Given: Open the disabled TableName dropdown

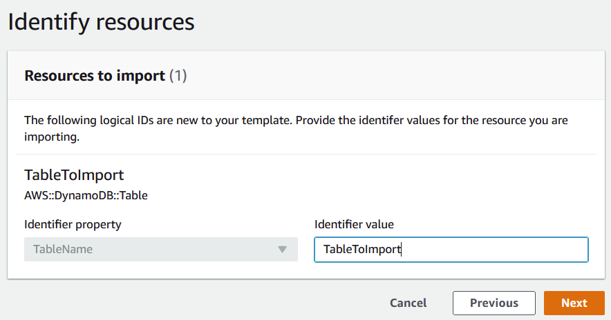Looking at the screenshot, I should coord(160,249).
